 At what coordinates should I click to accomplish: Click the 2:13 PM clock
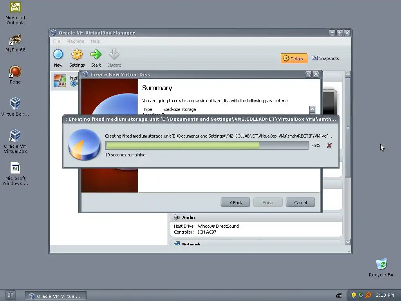(385, 295)
